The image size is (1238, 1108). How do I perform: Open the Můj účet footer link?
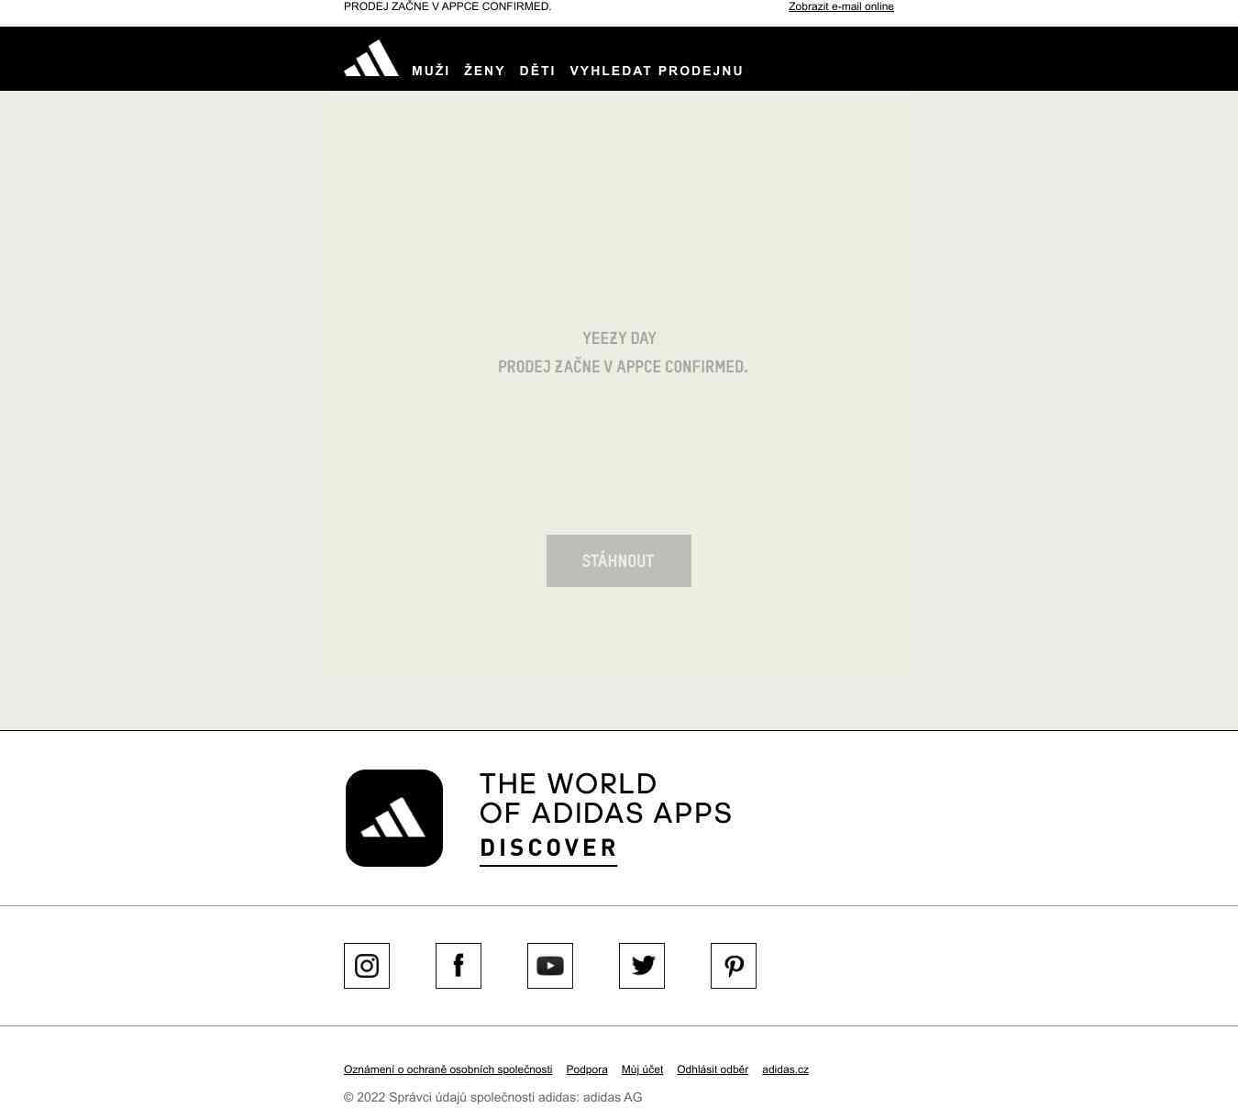[642, 1069]
